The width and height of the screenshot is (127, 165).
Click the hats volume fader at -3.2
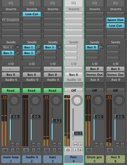57,121
